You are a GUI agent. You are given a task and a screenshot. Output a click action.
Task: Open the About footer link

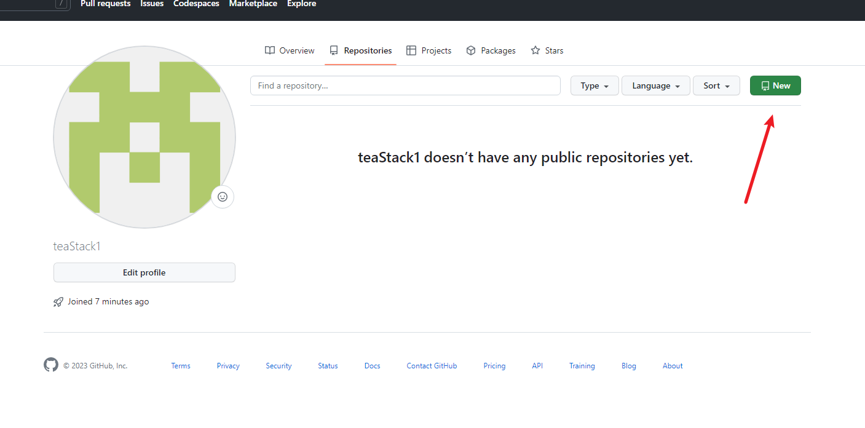(673, 366)
